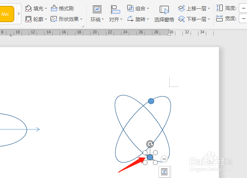247x178 pixels.
Task: Open the shape format dialog launcher
Action: 83,26
